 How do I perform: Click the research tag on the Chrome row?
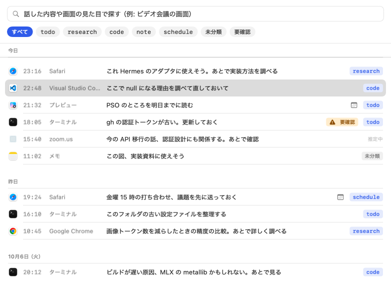(x=366, y=231)
